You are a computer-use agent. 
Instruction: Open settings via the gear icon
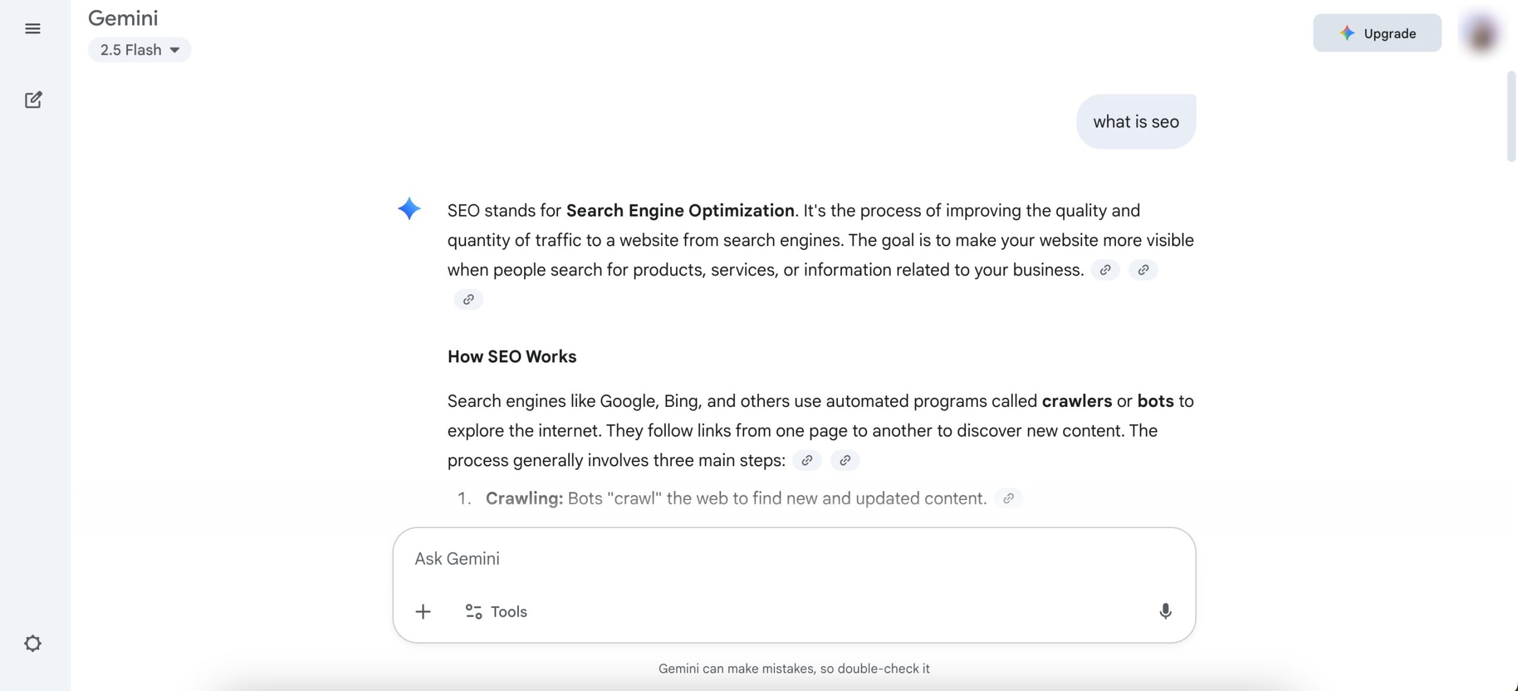tap(33, 644)
